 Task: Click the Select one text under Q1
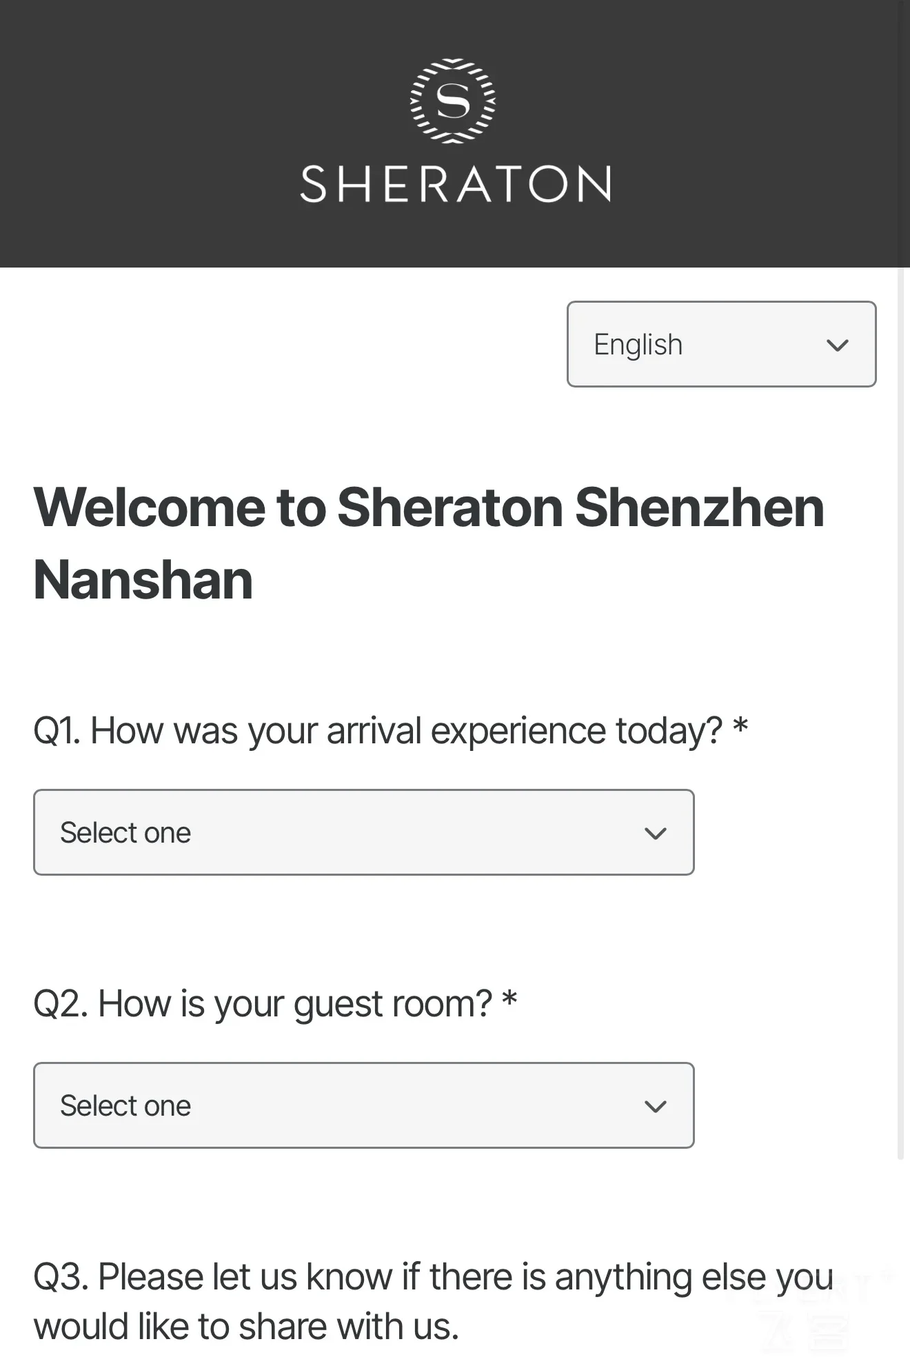[x=125, y=833]
